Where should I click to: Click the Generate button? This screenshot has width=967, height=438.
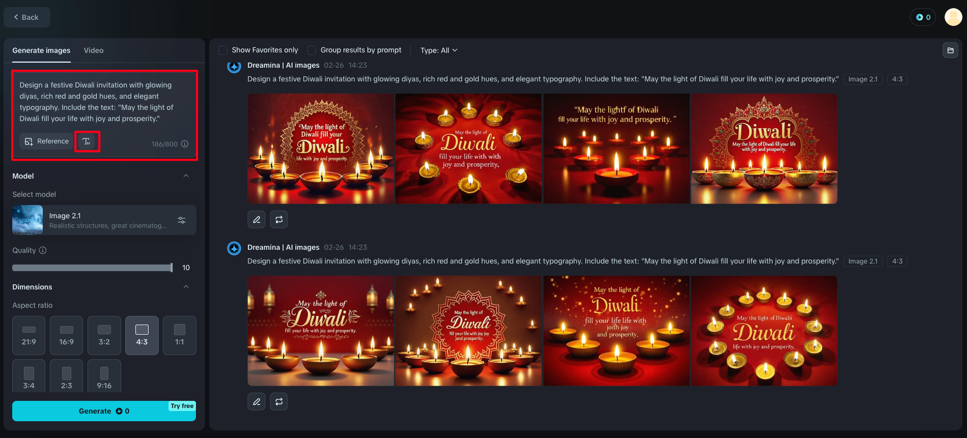104,411
